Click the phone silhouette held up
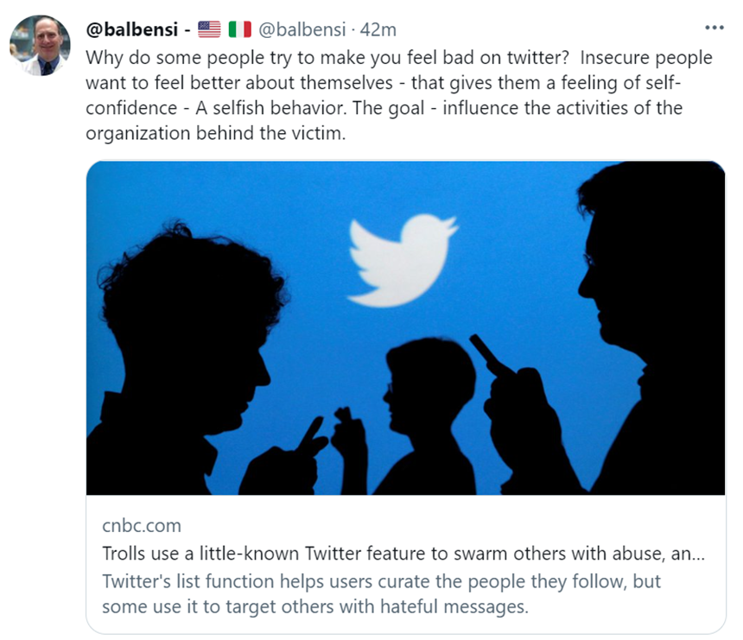The height and width of the screenshot is (640, 743). [x=490, y=354]
